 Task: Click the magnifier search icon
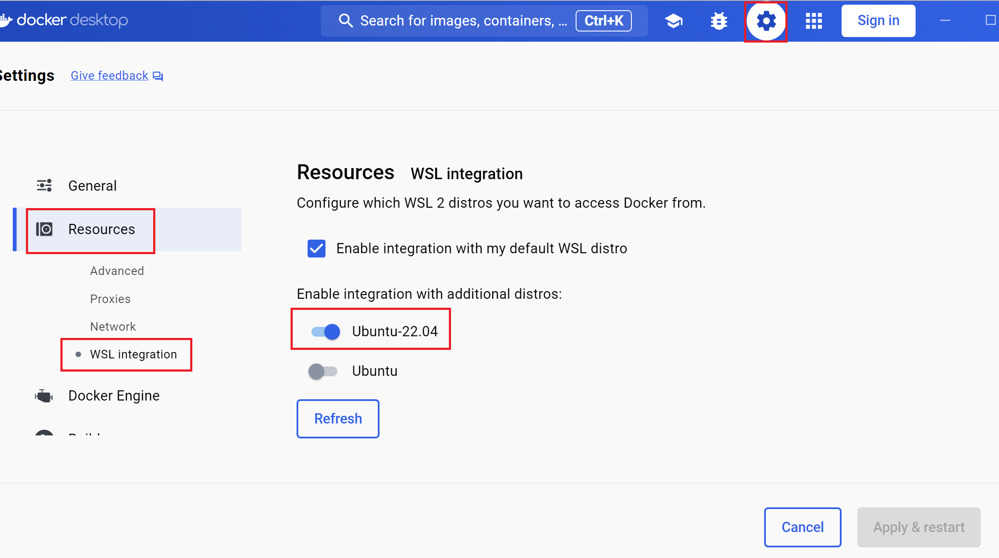coord(345,20)
